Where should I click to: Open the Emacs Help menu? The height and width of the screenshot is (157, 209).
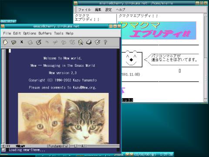coord(70,33)
